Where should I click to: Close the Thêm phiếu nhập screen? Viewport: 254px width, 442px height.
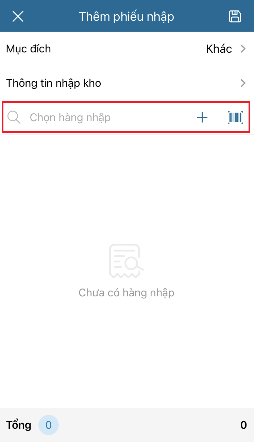pyautogui.click(x=18, y=16)
